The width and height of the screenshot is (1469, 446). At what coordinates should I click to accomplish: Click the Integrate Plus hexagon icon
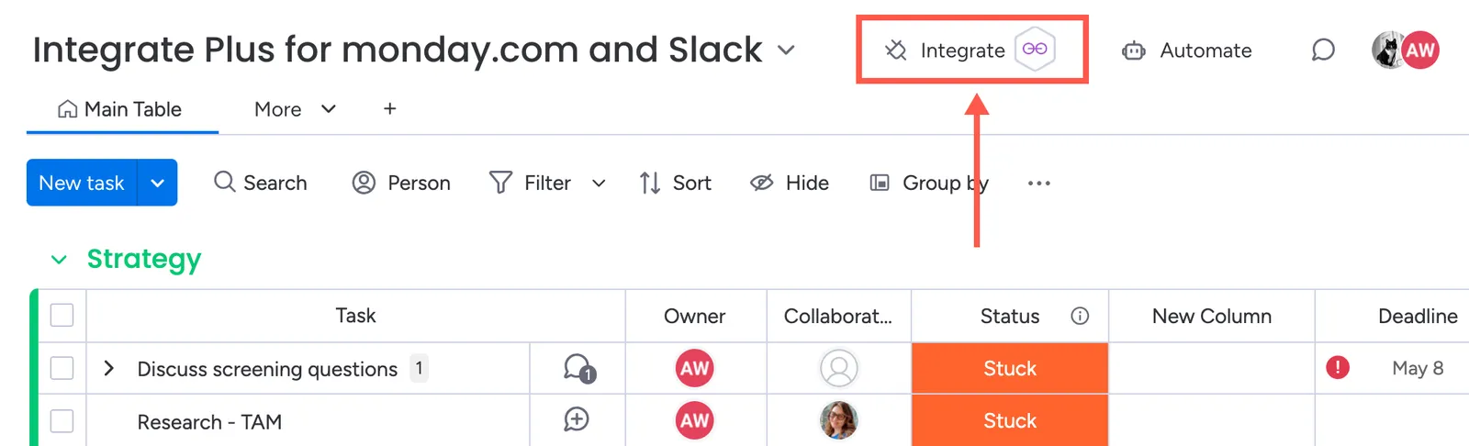(1035, 50)
